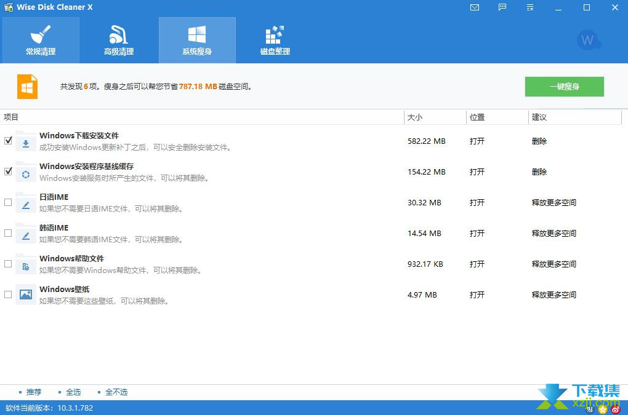Click the Weibo icon in the status bar
Screen dimensions: 628x415
point(616,409)
